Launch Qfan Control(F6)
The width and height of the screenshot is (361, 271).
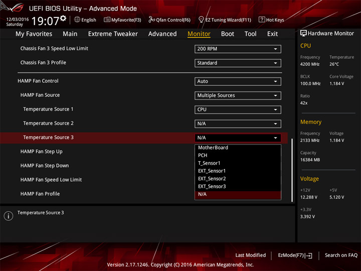click(x=169, y=20)
